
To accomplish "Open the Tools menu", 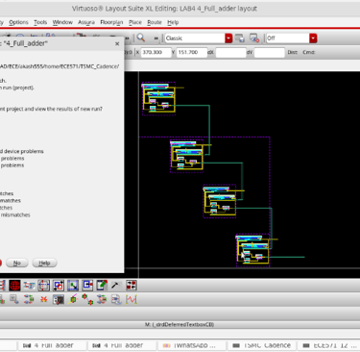I will (x=40, y=22).
